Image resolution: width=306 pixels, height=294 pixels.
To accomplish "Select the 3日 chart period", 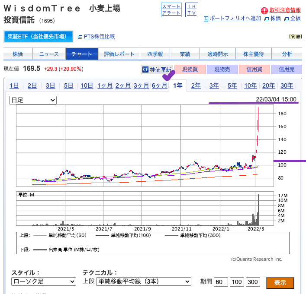I will (50, 85).
